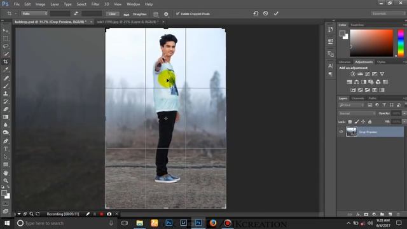Click the foreground color swatch in toolbox
Image resolution: width=407 pixels, height=229 pixels.
click(4, 193)
